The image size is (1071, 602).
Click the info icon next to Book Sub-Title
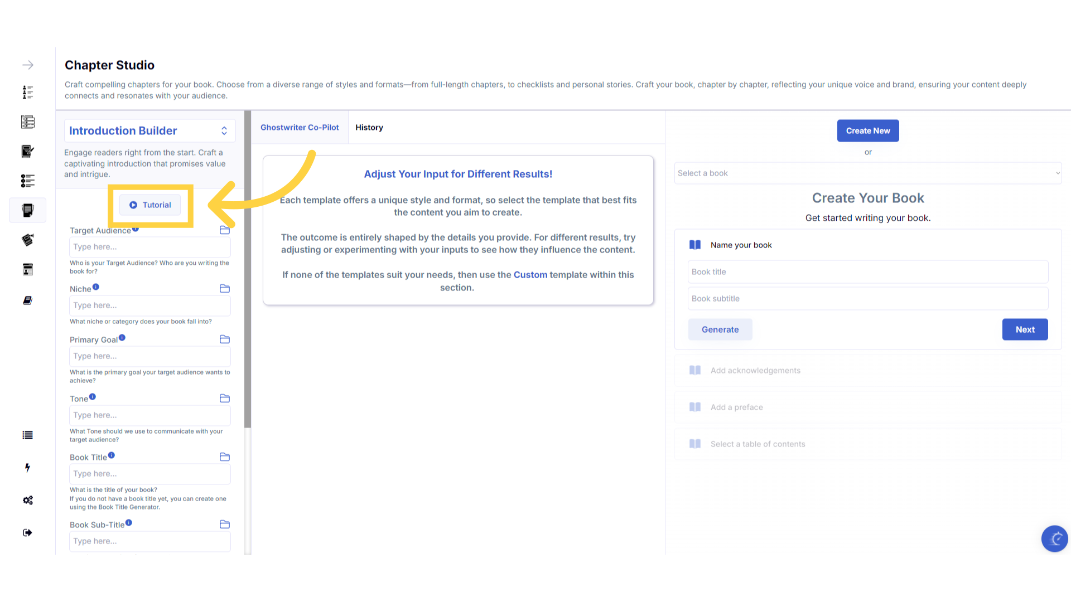(129, 523)
